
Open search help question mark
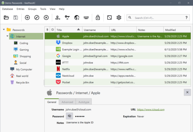[187, 18]
